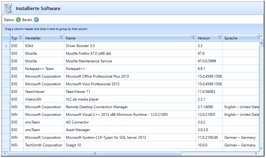
Task: Open the filter on the Hersteller column
Action: (61, 38)
